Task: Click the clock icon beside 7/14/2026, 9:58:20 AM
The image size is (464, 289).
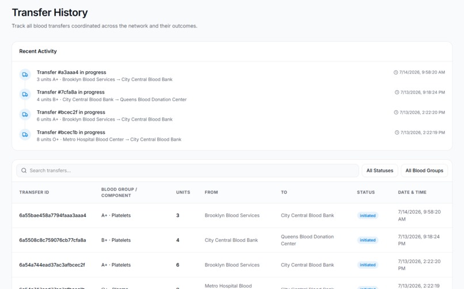Action: pyautogui.click(x=395, y=72)
